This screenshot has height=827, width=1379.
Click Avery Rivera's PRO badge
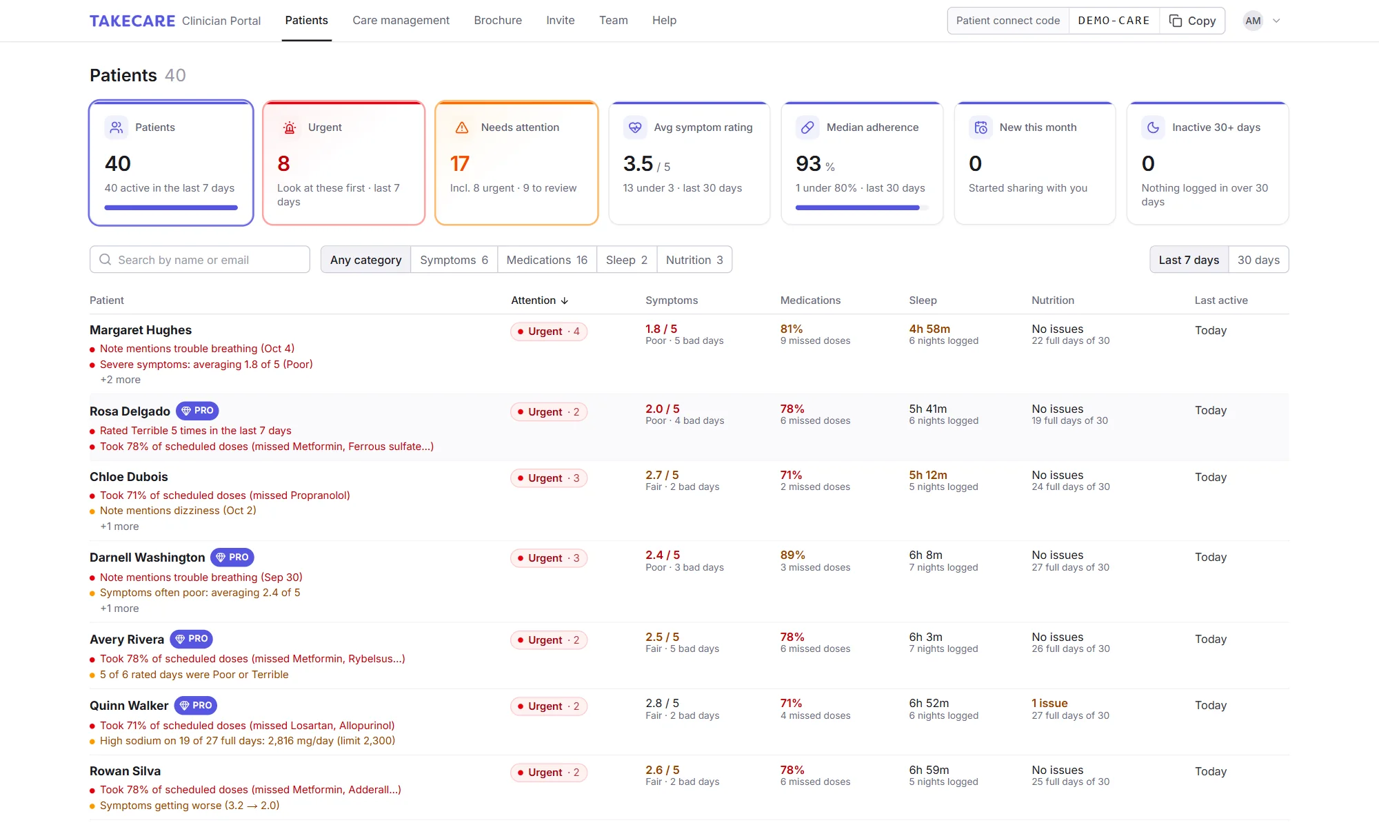(192, 639)
